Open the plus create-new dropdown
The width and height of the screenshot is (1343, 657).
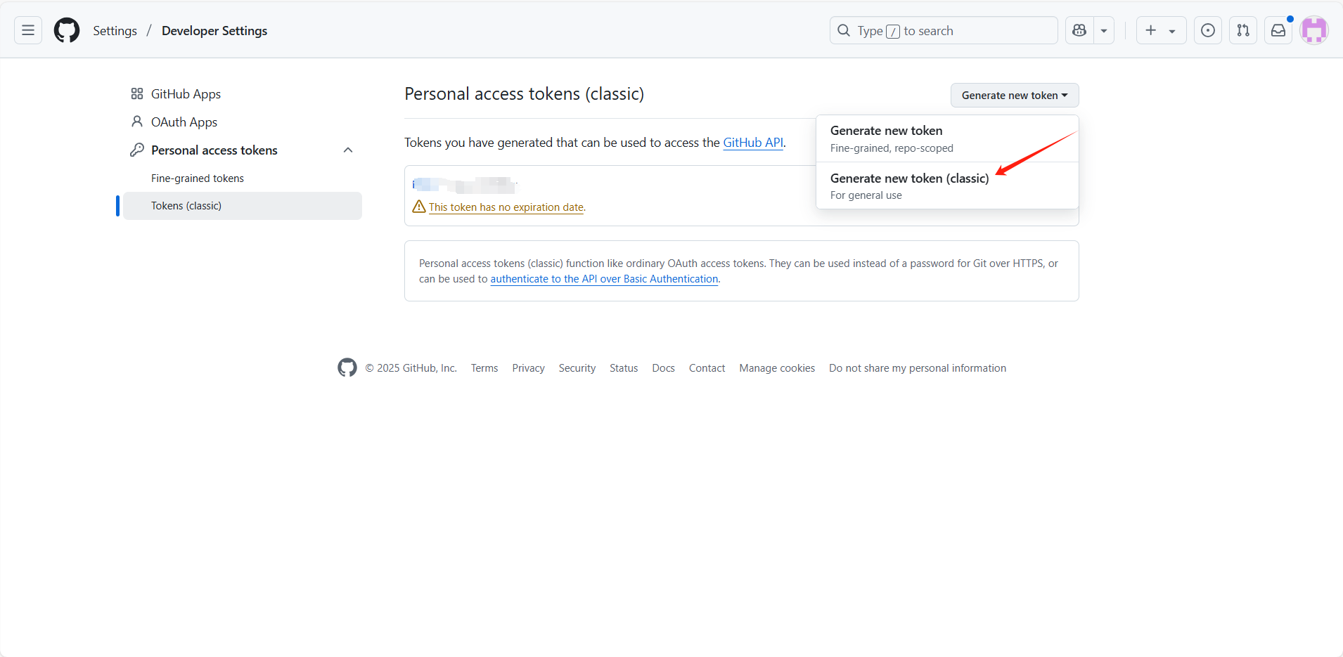(x=1160, y=30)
